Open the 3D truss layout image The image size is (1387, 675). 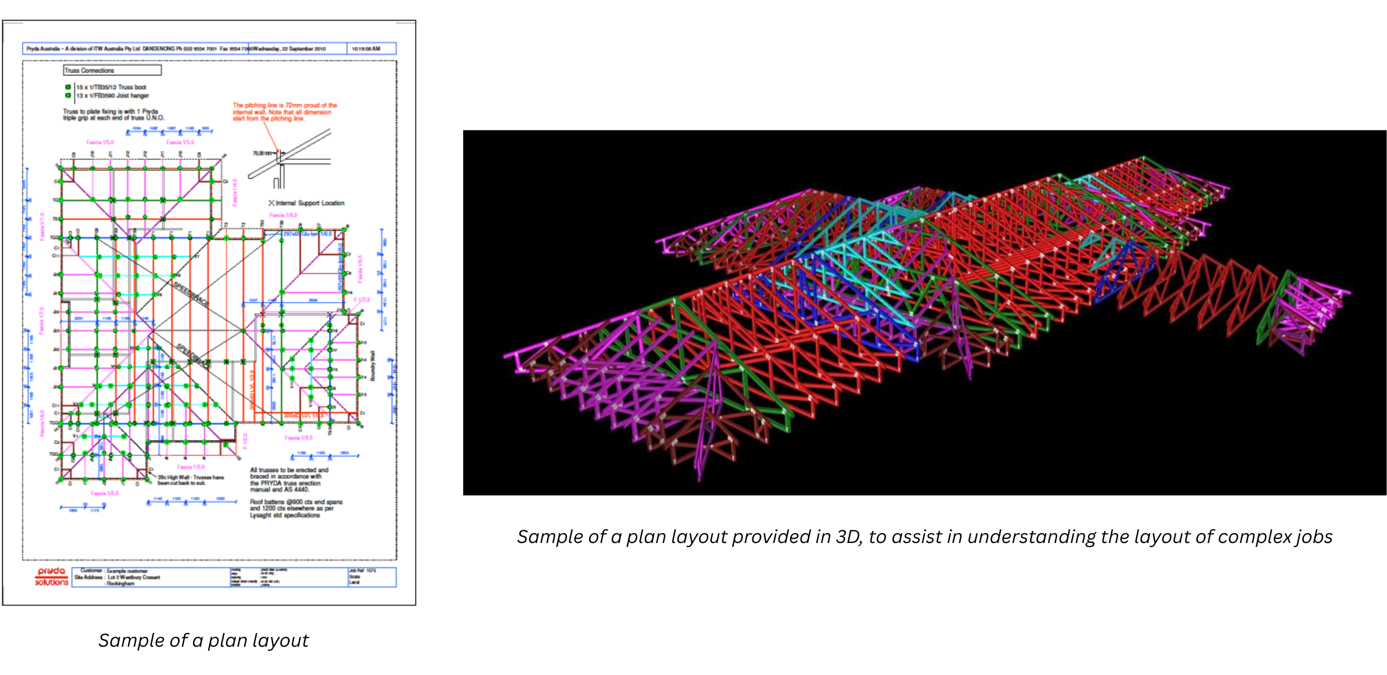point(924,312)
